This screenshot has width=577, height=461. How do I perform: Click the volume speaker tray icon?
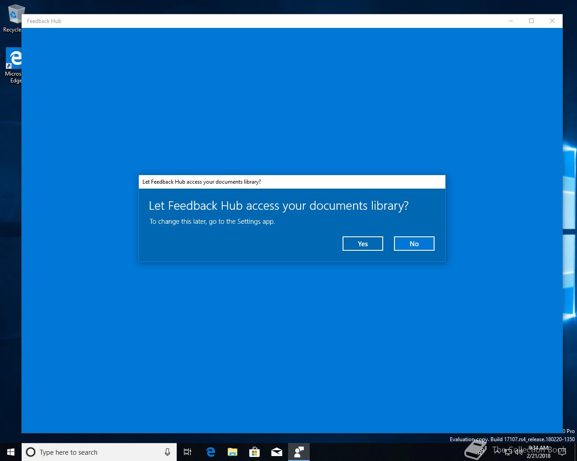click(518, 452)
